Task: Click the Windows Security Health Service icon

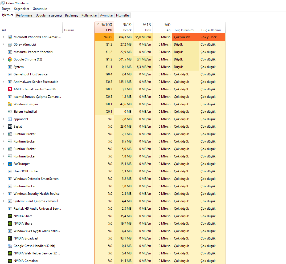Action: pos(10,194)
